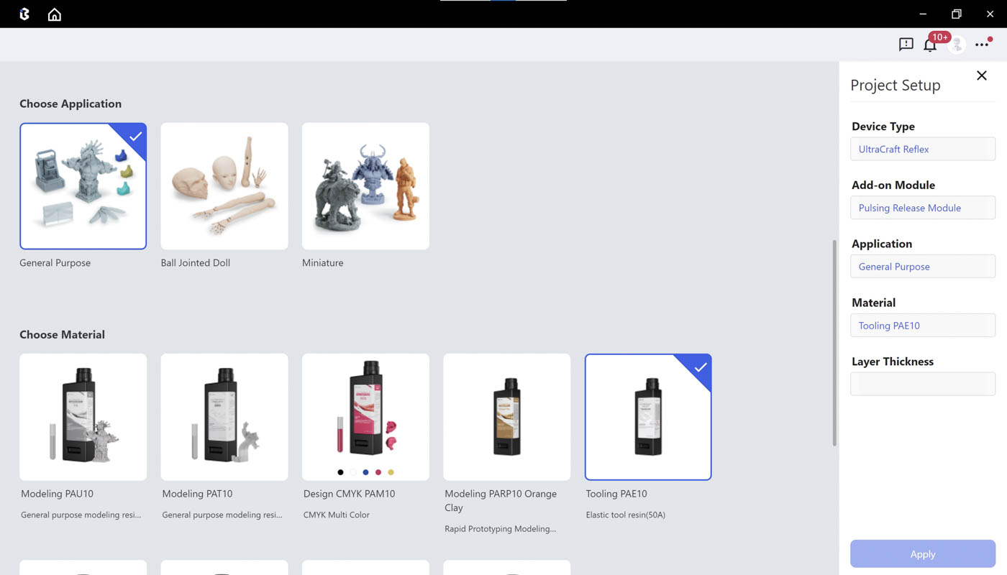This screenshot has width=1007, height=575.
Task: Open the three-dot more options menu
Action: [x=982, y=45]
